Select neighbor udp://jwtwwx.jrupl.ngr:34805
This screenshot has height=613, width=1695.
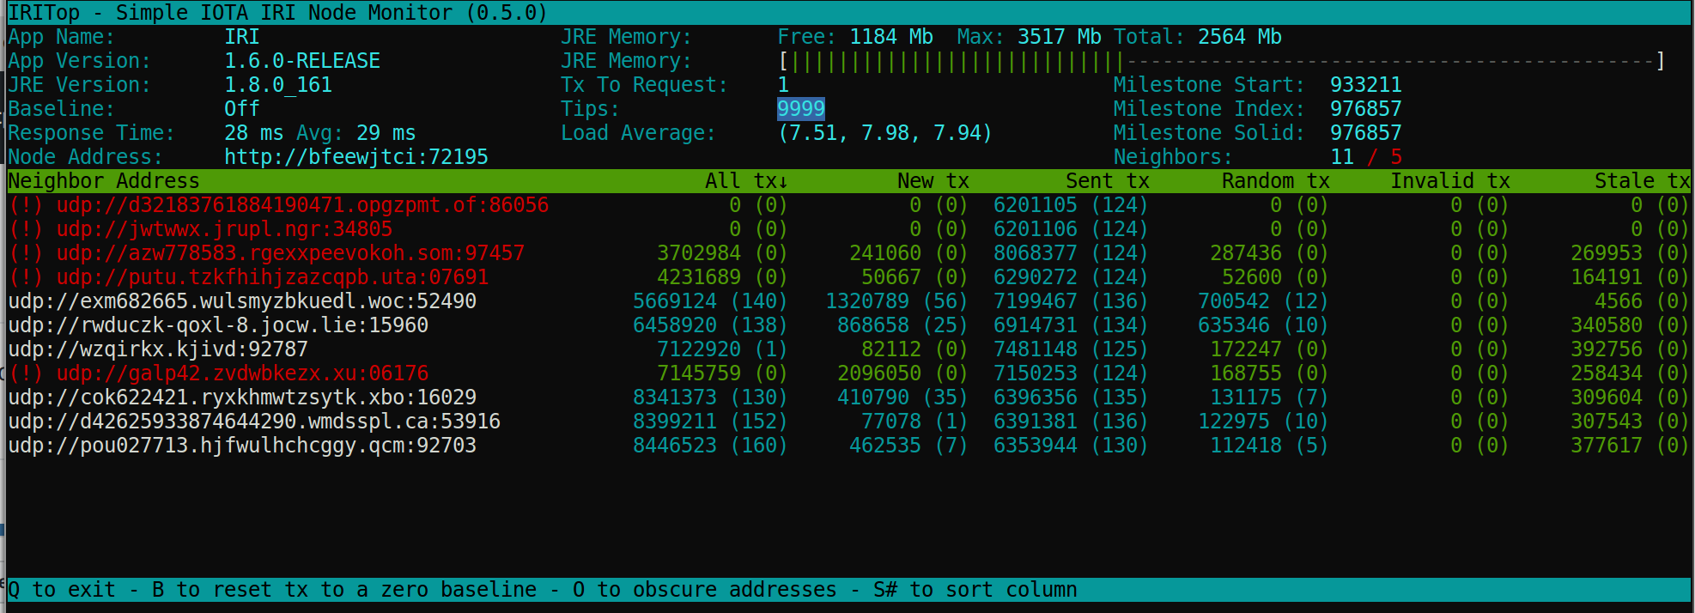(200, 229)
